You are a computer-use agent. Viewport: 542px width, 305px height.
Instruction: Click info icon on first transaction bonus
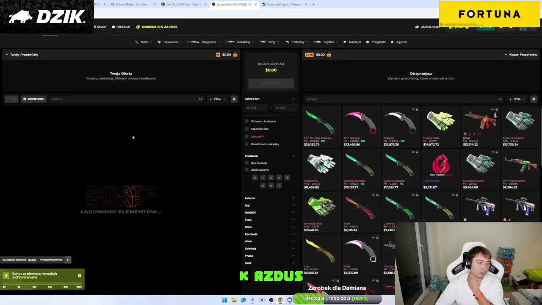[x=80, y=276]
